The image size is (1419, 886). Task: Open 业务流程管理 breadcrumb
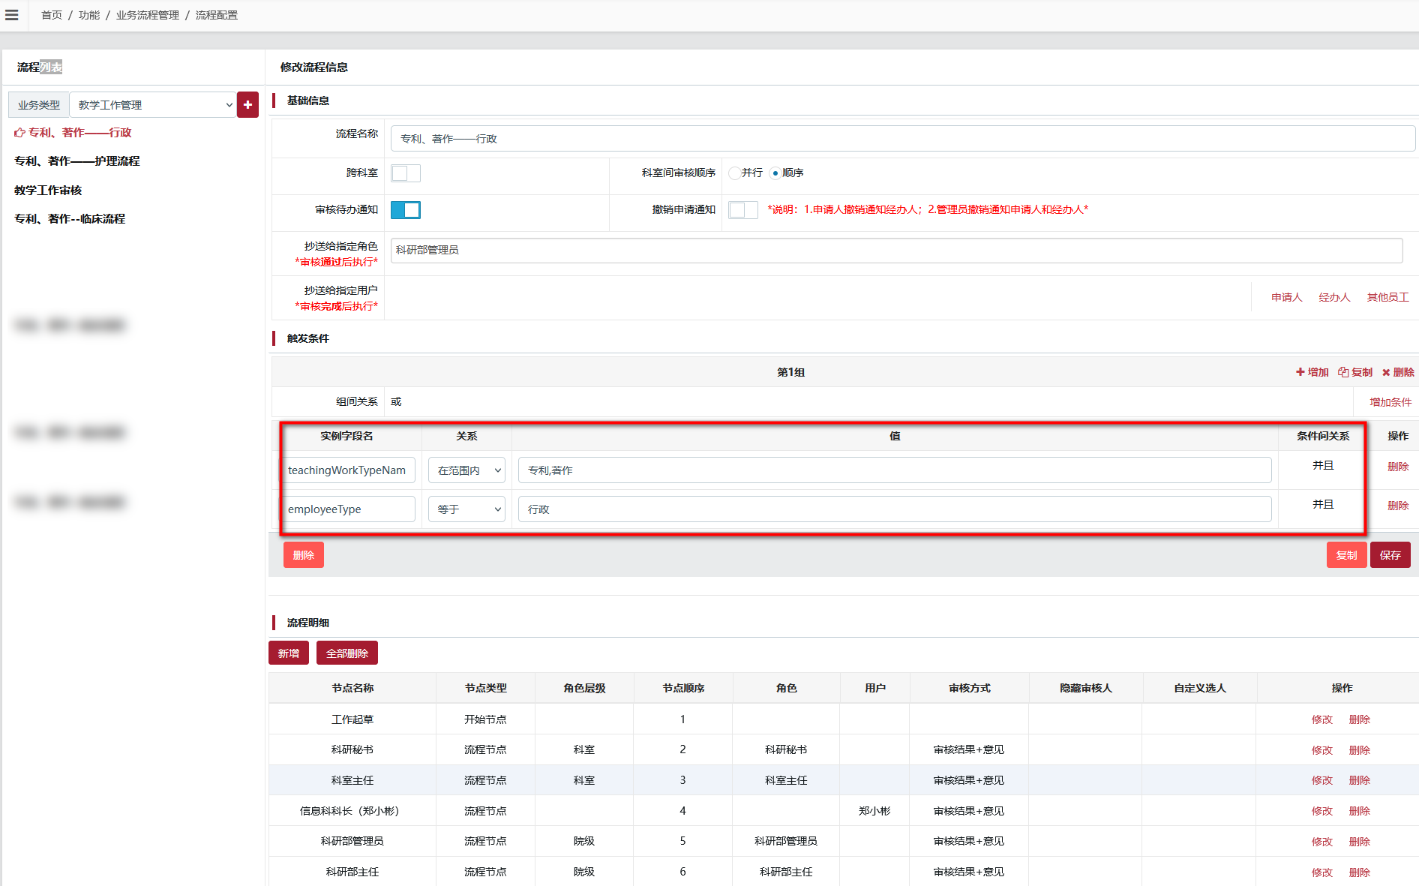pyautogui.click(x=148, y=15)
